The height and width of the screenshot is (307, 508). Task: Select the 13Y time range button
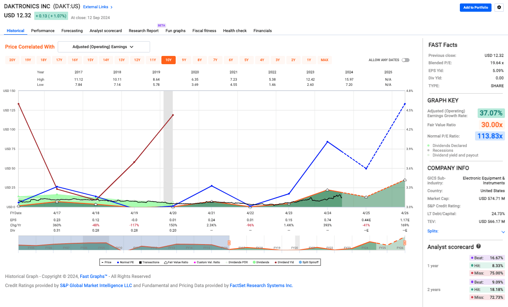[121, 60]
